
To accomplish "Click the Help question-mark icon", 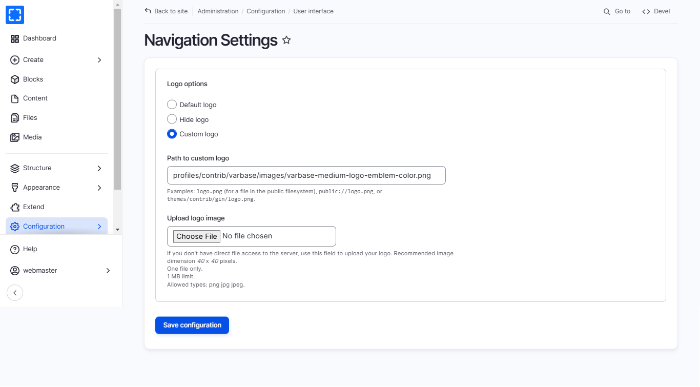I will [15, 249].
